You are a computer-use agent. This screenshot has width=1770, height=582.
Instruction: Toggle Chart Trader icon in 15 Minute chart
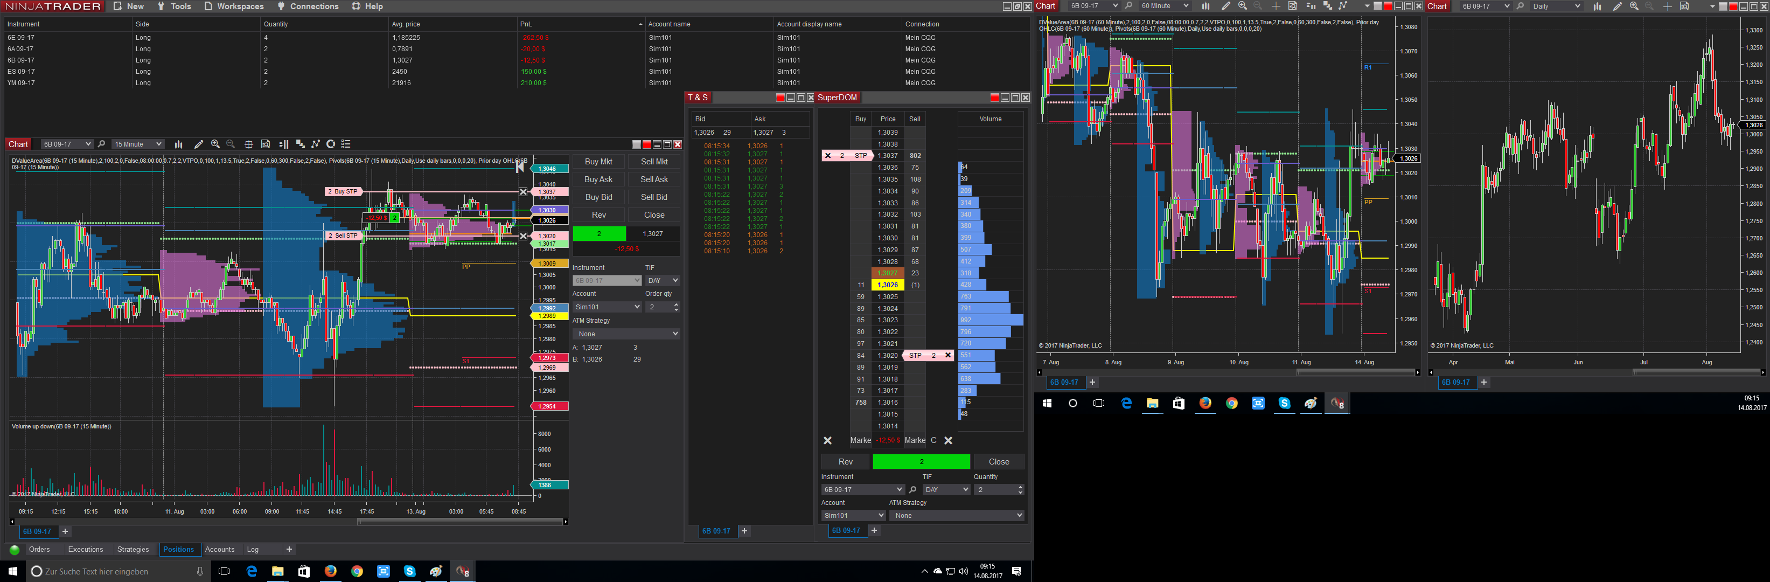[x=283, y=144]
